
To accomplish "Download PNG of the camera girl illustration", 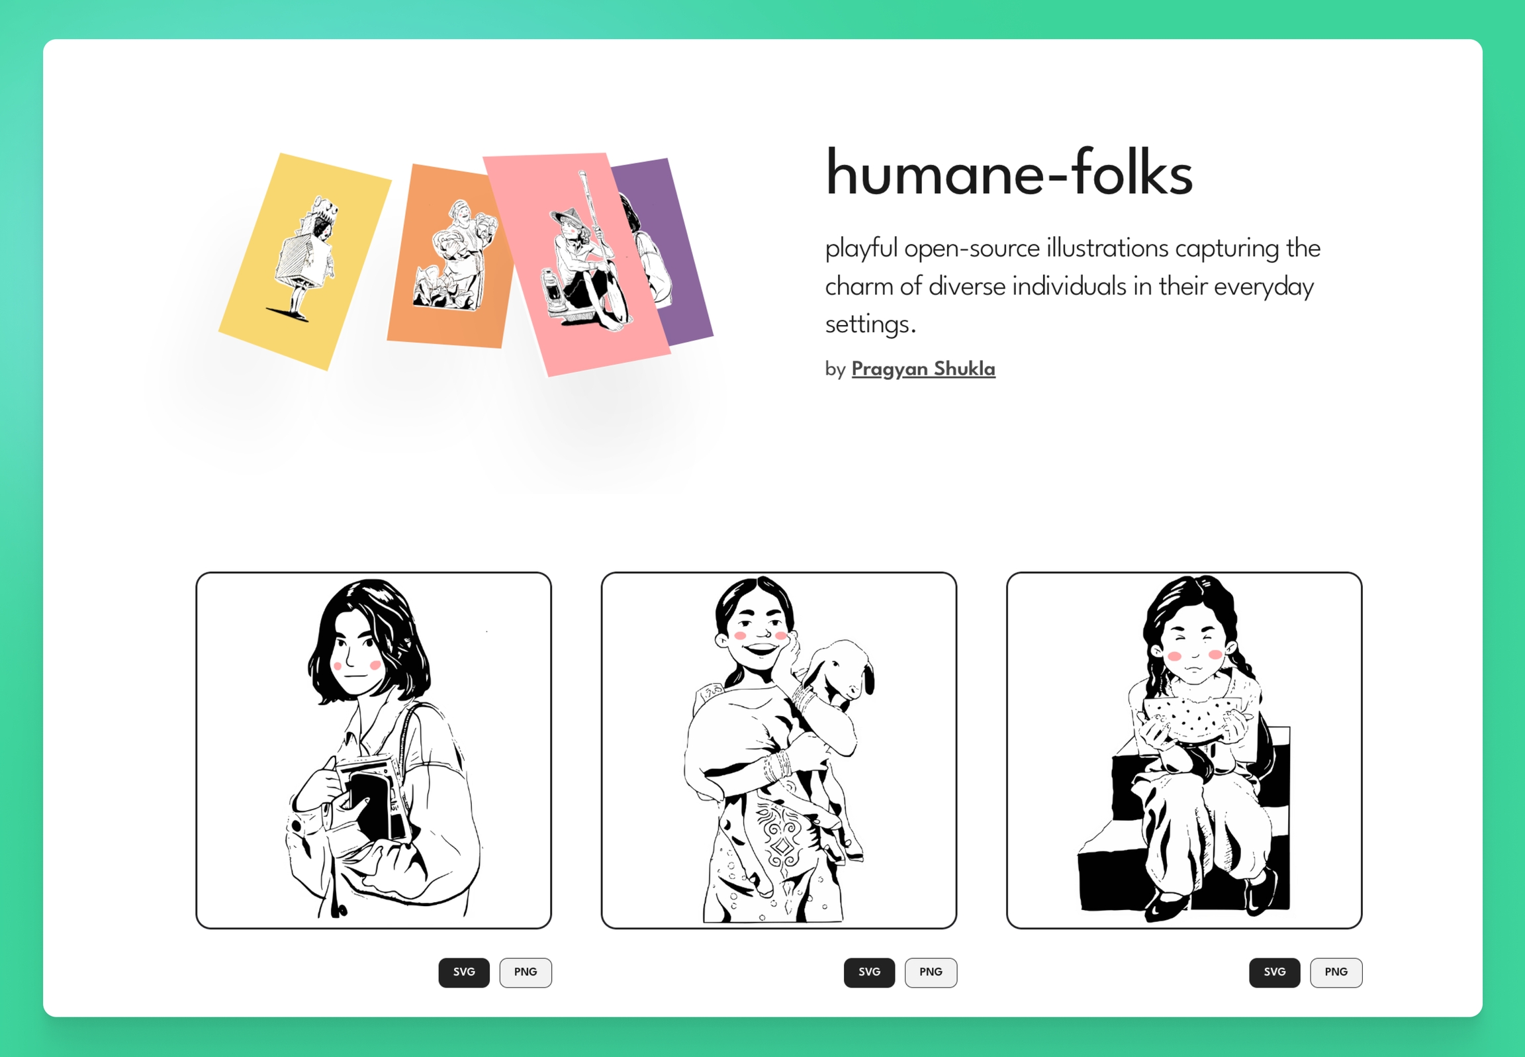I will pyautogui.click(x=525, y=972).
